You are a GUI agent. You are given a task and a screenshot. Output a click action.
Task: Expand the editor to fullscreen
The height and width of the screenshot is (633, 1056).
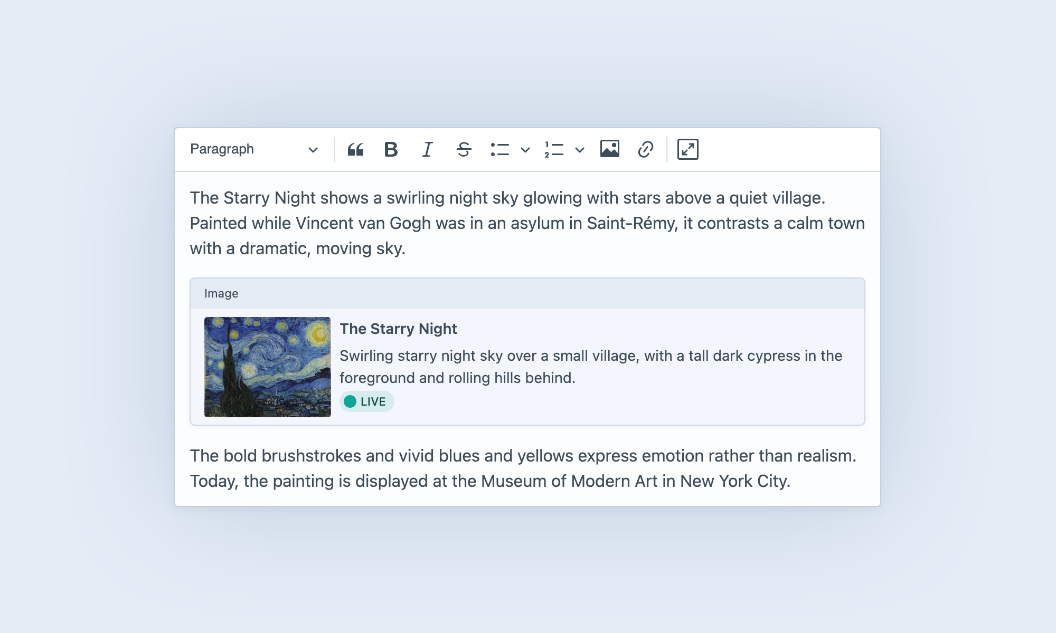[x=687, y=150]
